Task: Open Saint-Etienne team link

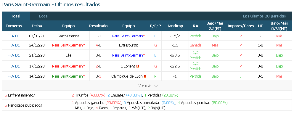Action: (x=69, y=36)
